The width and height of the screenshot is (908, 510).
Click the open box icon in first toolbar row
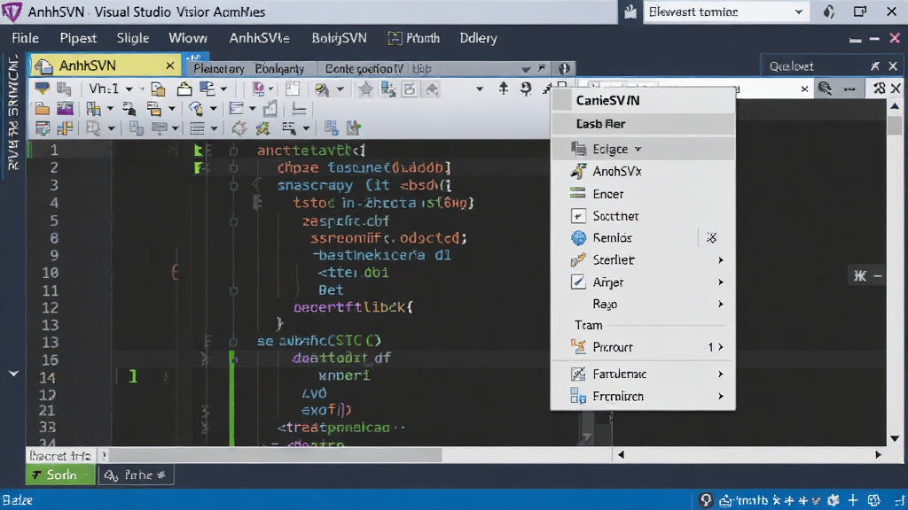coord(184,89)
